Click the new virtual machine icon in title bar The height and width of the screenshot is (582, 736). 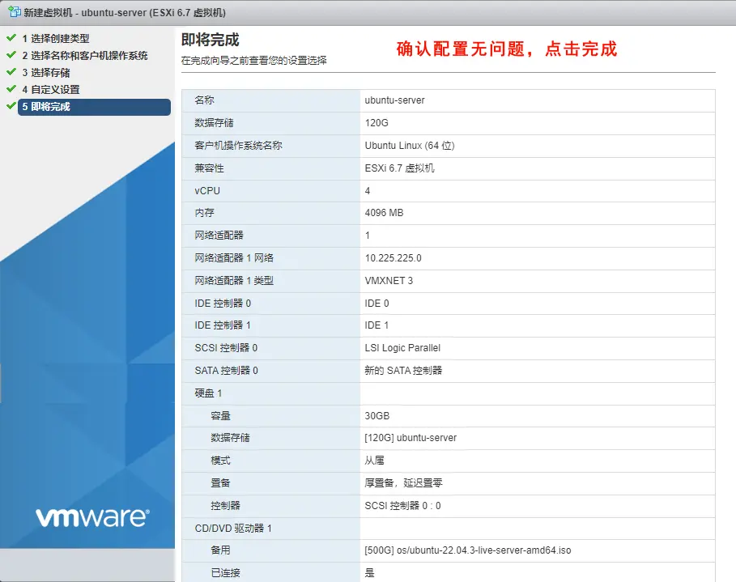[x=15, y=11]
